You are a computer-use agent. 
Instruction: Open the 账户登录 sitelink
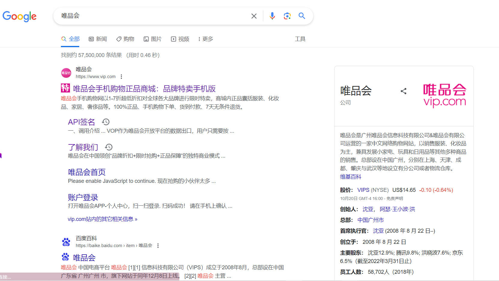(x=83, y=197)
